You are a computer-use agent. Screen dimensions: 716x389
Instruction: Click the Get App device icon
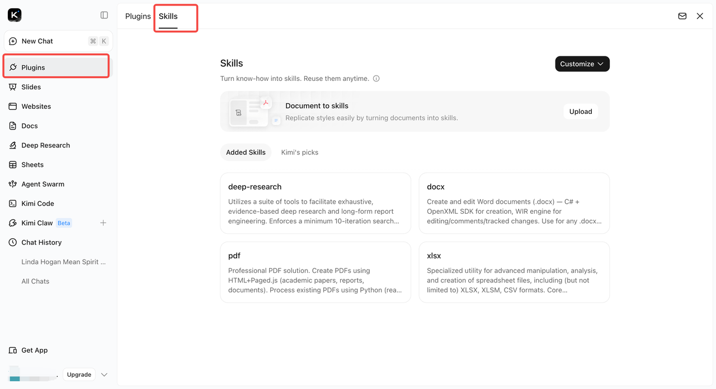[x=13, y=350]
